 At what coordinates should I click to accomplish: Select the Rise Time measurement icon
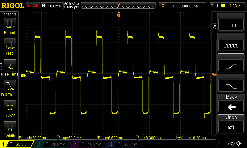[x=10, y=65]
